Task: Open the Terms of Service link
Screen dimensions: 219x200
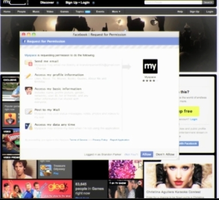Action: click(78, 140)
